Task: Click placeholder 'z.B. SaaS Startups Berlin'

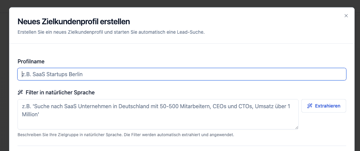Action: [x=52, y=74]
